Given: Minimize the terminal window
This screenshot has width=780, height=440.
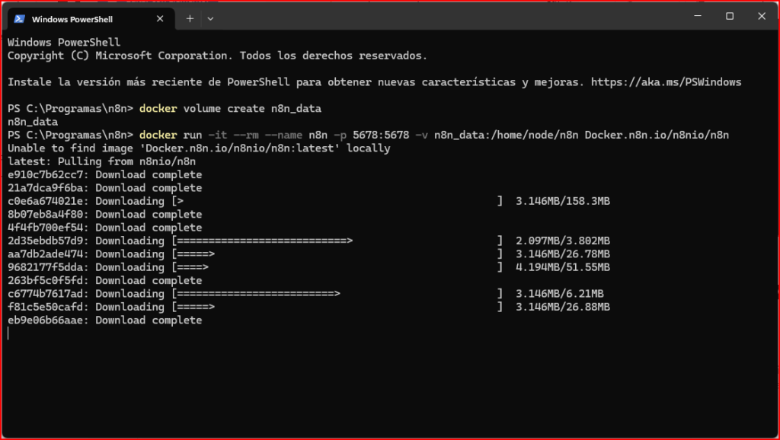Looking at the screenshot, I should pos(695,16).
